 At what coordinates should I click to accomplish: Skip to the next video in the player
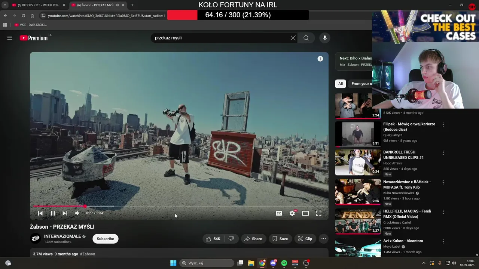[65, 213]
